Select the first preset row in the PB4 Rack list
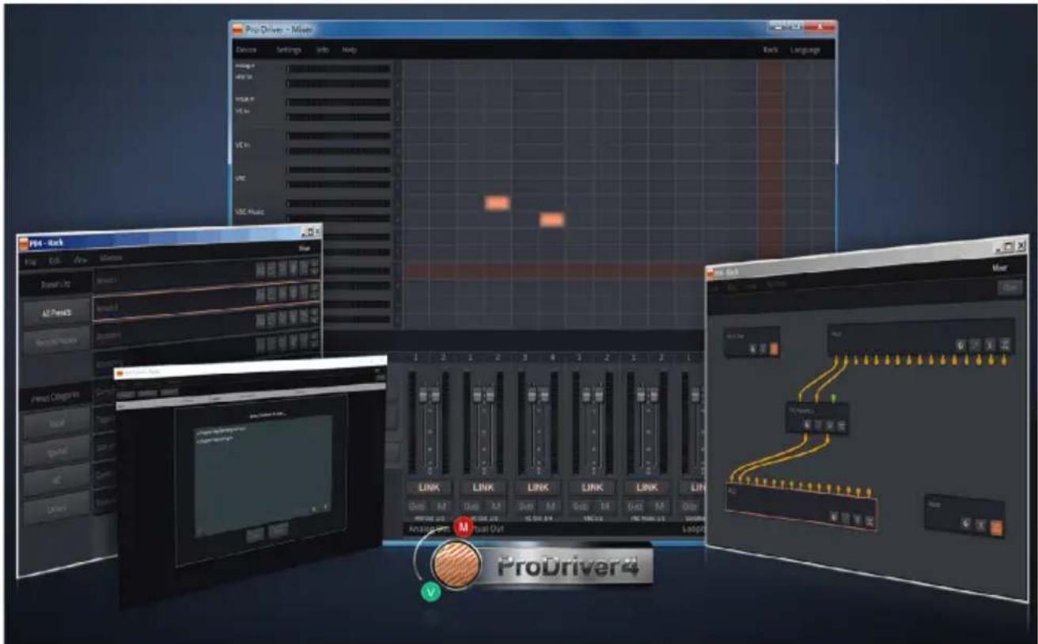 (206, 277)
